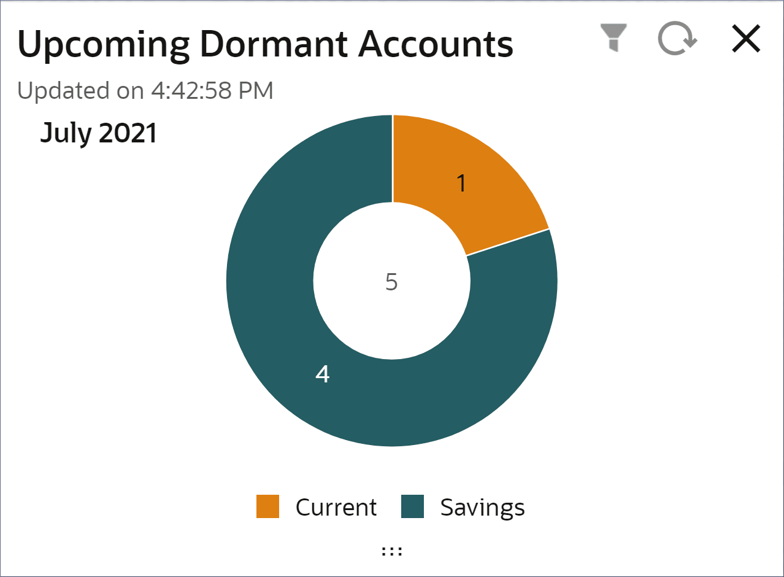Image resolution: width=784 pixels, height=577 pixels.
Task: Click the Updated on 4:42:58 PM timestamp
Action: click(x=147, y=90)
